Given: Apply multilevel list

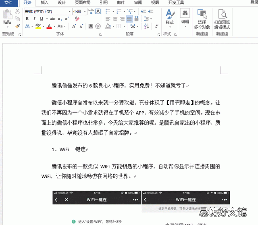Looking at the screenshot, I should click(130, 11).
